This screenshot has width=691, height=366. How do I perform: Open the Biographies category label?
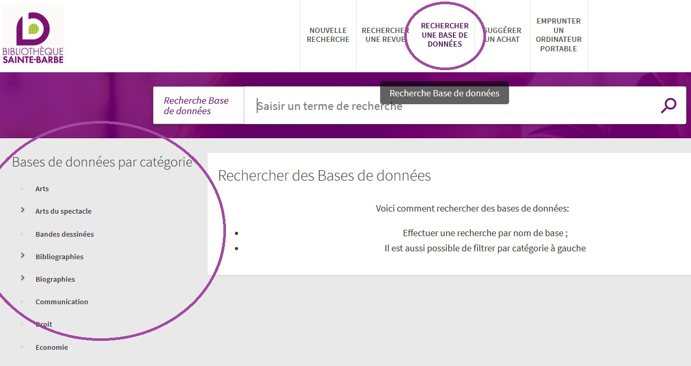(55, 280)
